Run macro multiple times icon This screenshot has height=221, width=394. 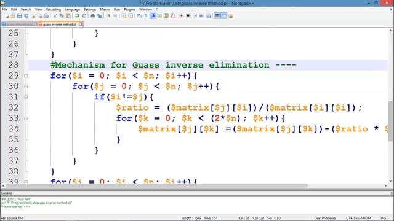coord(201,16)
